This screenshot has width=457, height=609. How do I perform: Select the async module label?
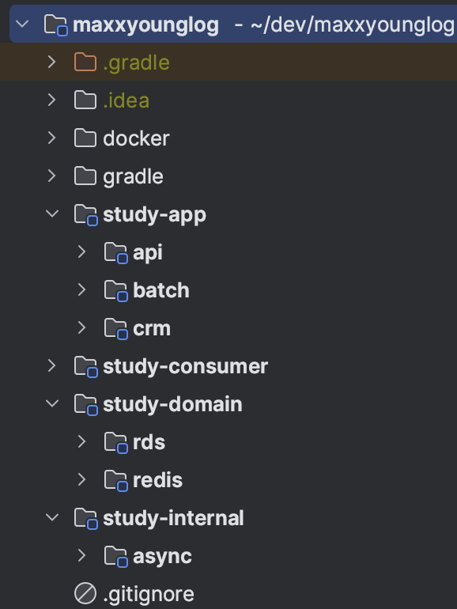click(162, 557)
